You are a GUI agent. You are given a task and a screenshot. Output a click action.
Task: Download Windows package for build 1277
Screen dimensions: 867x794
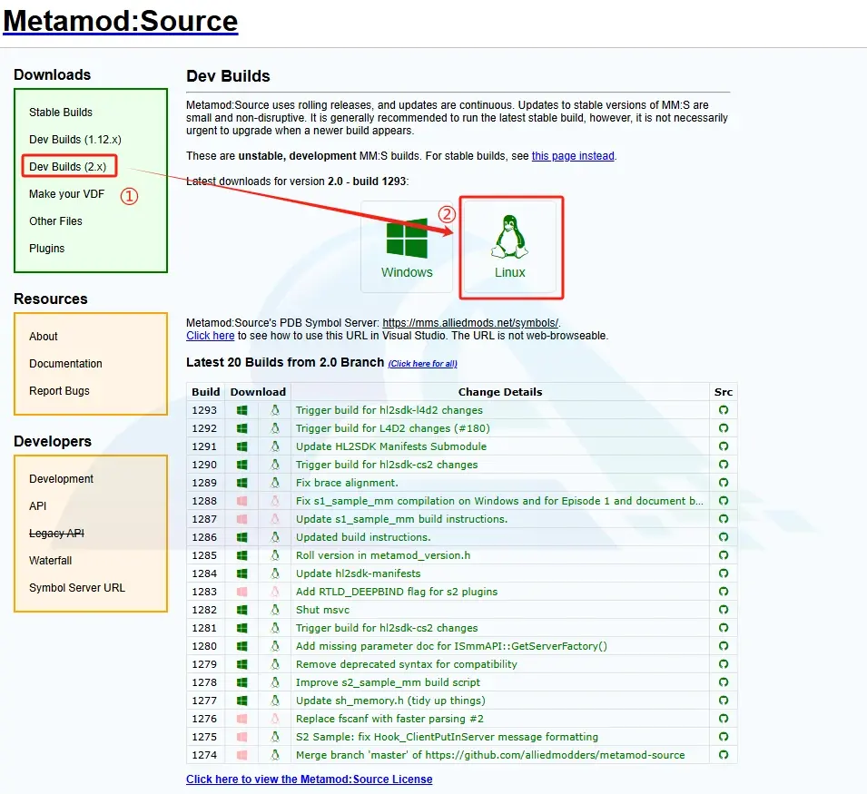click(x=241, y=701)
